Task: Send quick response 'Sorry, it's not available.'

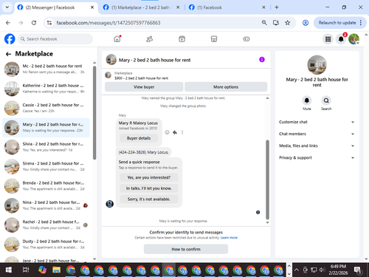Action: [x=149, y=199]
